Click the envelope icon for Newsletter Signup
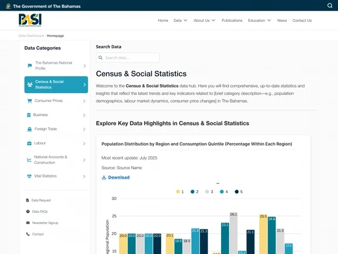The width and height of the screenshot is (338, 254). [x=28, y=223]
